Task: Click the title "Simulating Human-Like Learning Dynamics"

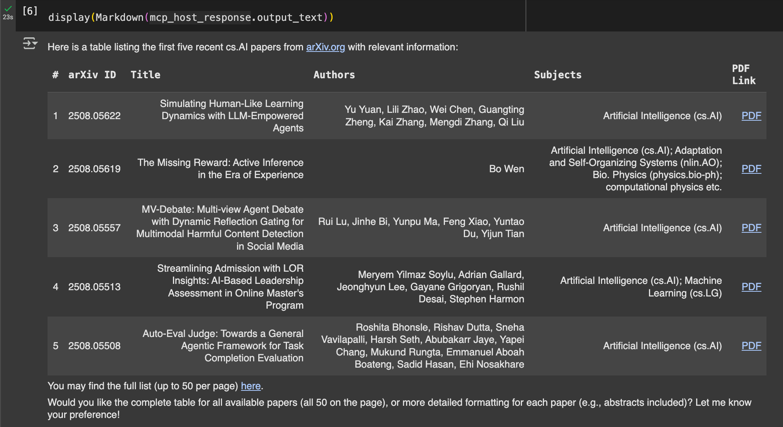Action: pyautogui.click(x=232, y=116)
